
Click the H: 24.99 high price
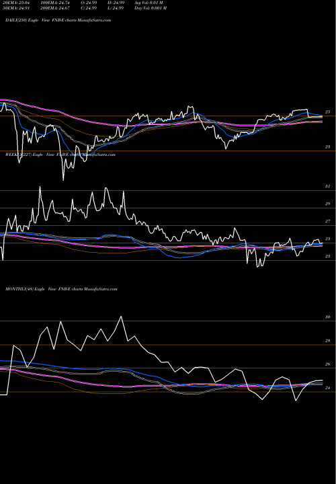point(115,3)
